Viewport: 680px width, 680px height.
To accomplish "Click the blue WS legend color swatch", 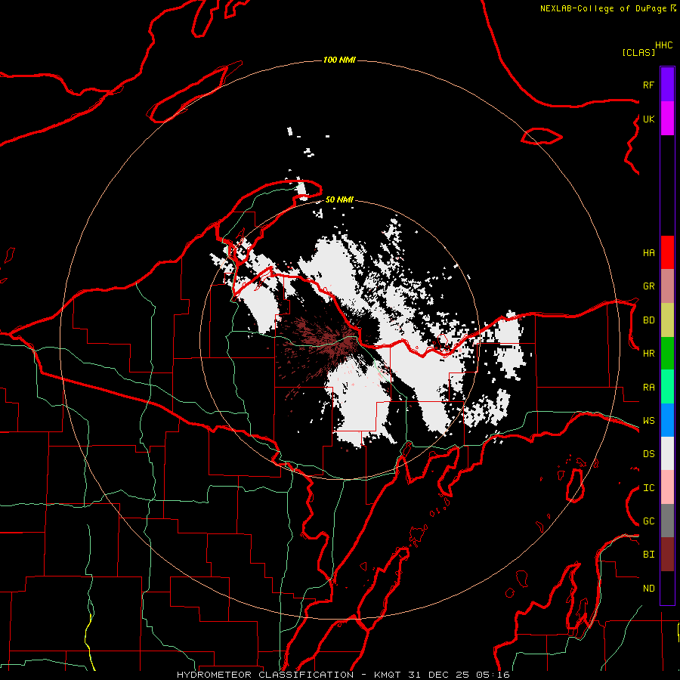I will click(667, 420).
